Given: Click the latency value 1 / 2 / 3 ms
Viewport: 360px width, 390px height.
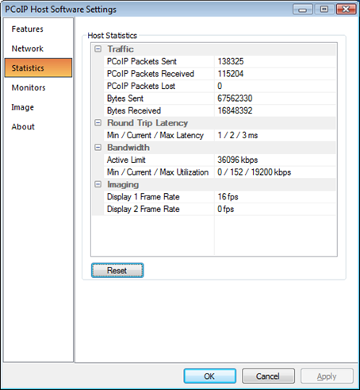Looking at the screenshot, I should coord(238,135).
